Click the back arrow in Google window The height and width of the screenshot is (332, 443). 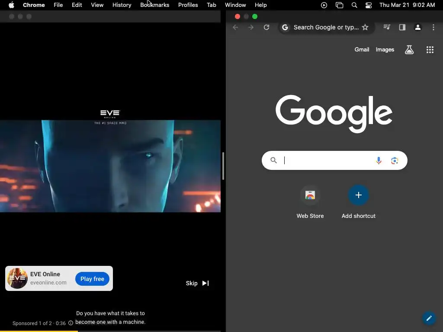(x=235, y=27)
